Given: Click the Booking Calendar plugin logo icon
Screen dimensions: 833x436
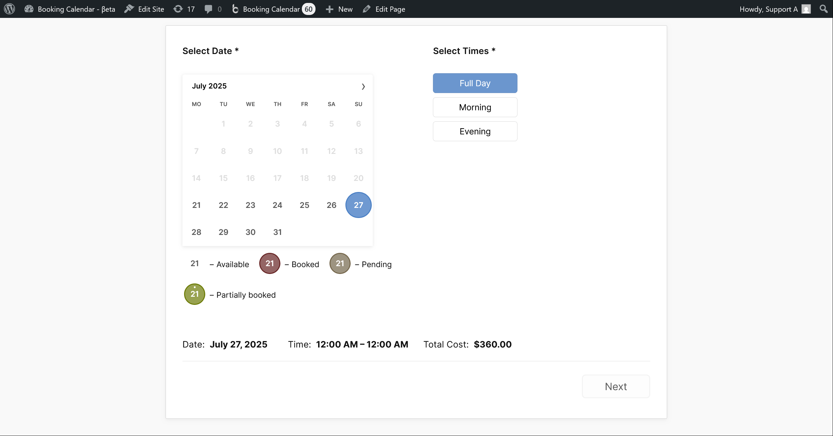Looking at the screenshot, I should coord(235,9).
